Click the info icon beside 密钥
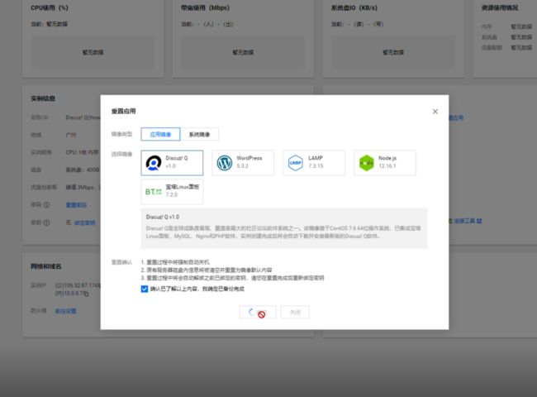Viewport: 537px width, 397px height. pyautogui.click(x=46, y=222)
